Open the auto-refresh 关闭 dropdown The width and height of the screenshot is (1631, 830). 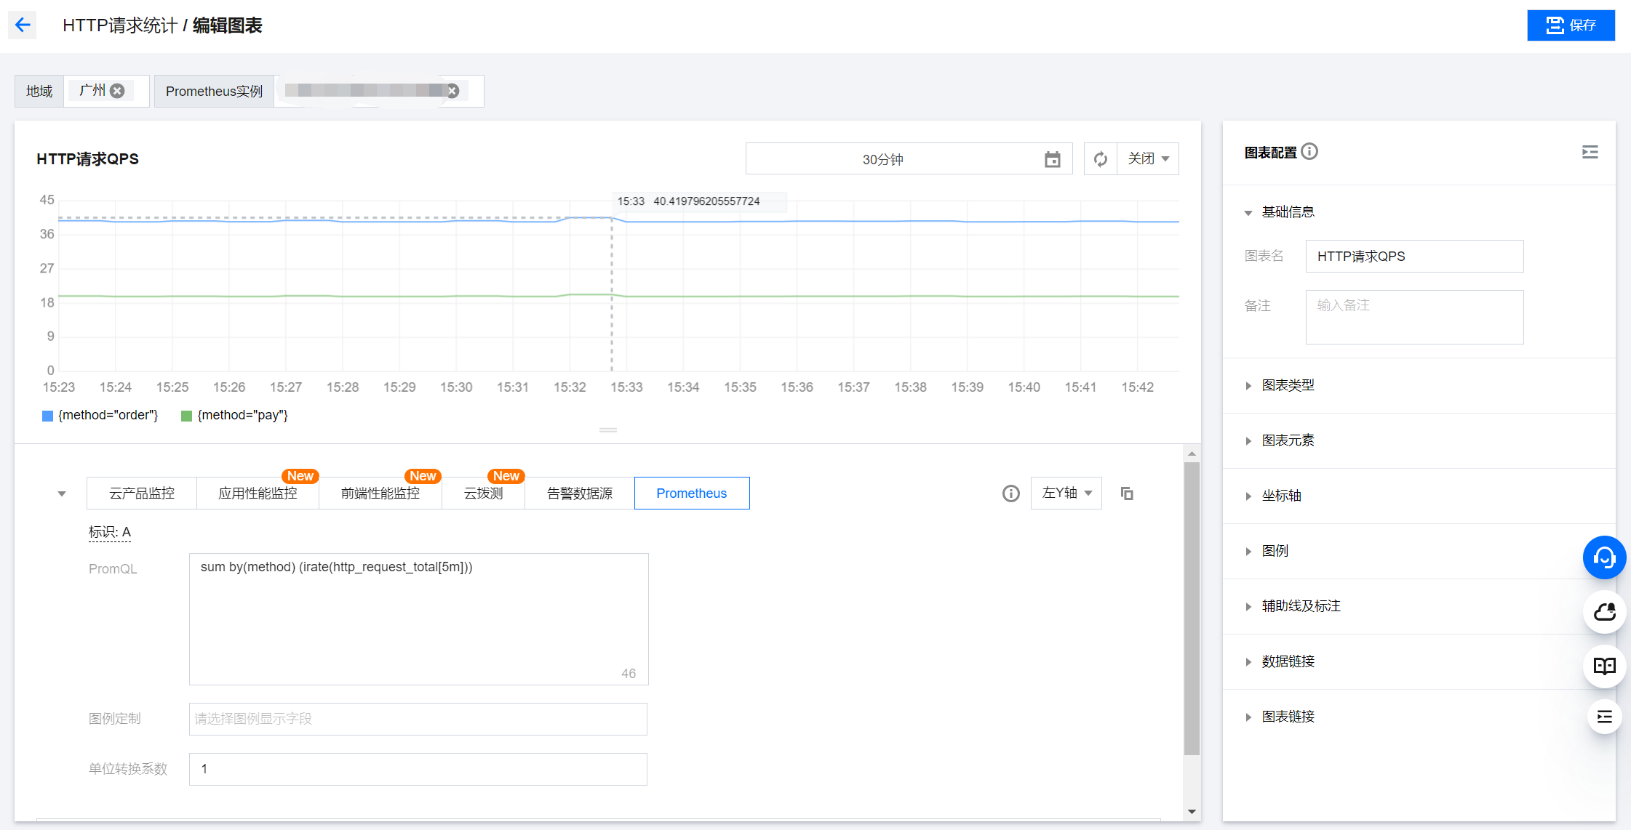[x=1148, y=159]
